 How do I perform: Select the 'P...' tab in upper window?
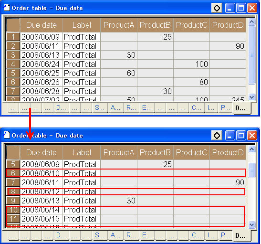coord(225,108)
